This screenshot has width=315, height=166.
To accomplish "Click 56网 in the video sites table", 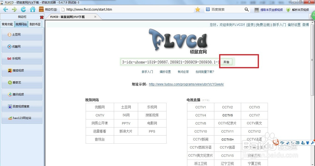I will pos(126,115).
